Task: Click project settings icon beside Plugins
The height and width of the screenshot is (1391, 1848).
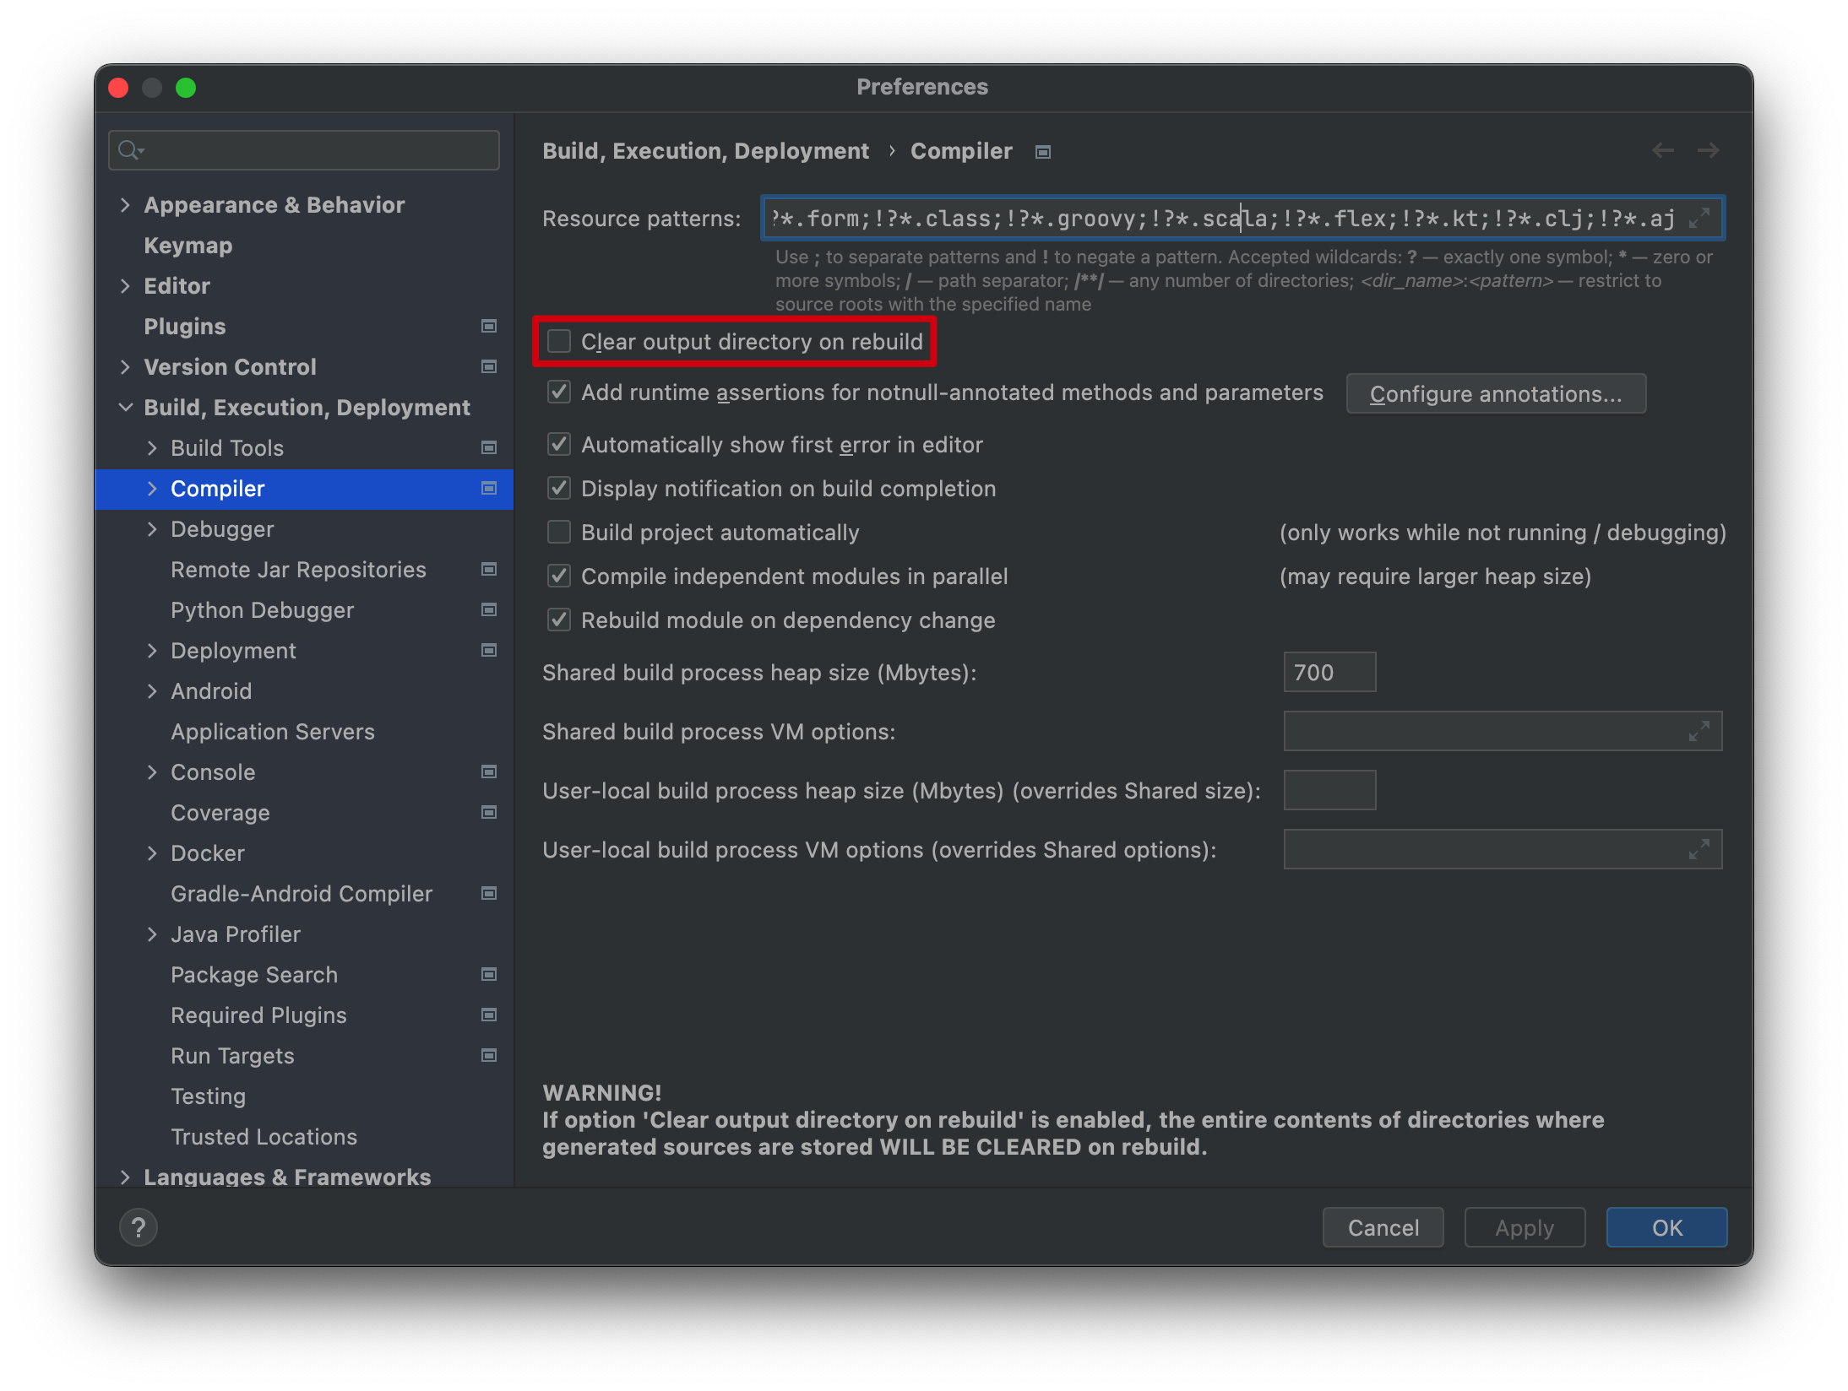Action: point(488,326)
